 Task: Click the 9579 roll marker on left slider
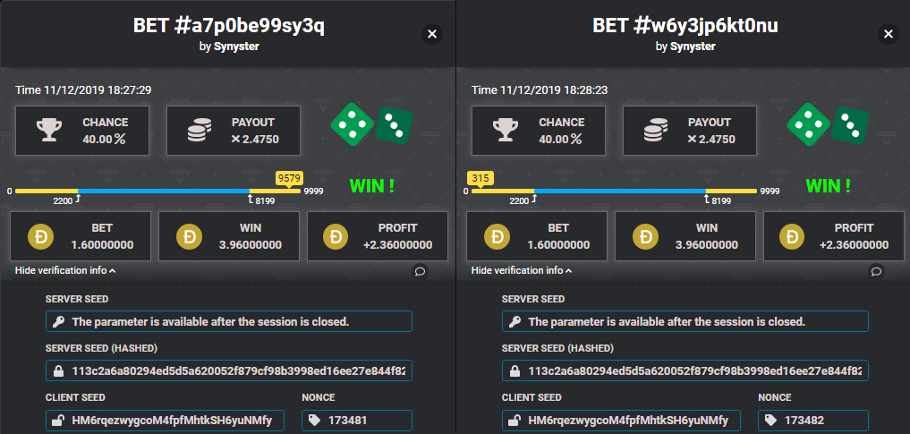pos(289,178)
